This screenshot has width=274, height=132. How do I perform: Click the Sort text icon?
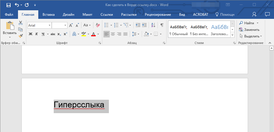[x=153, y=25]
